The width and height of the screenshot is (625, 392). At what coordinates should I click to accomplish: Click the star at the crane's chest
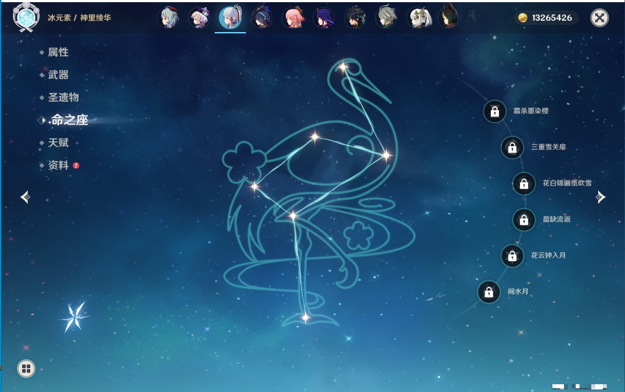tap(386, 155)
